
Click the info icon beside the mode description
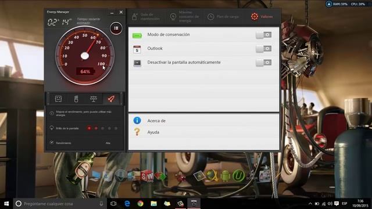pos(52,114)
